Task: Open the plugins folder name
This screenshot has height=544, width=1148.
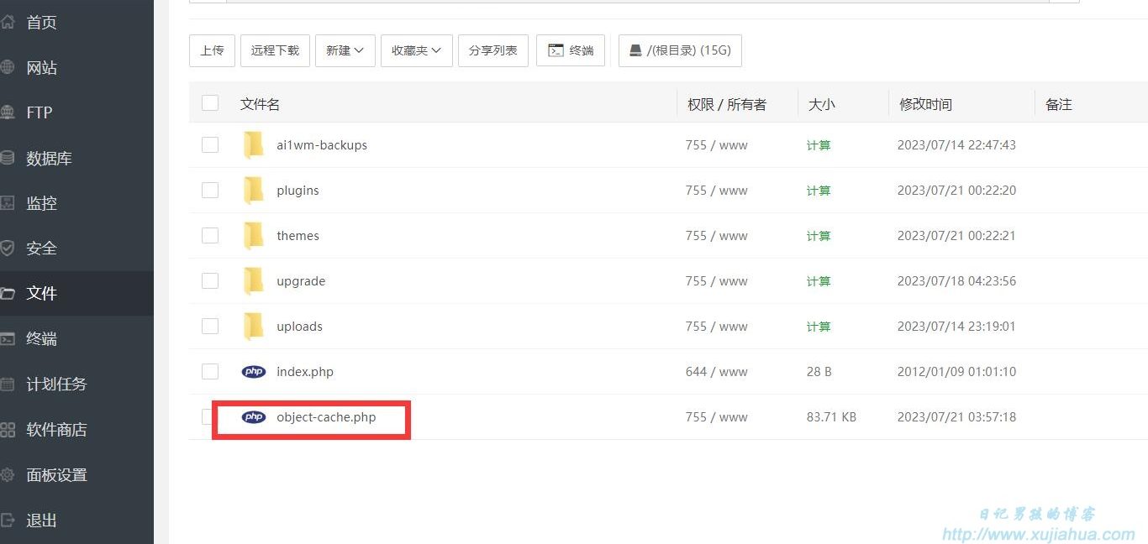Action: tap(298, 191)
